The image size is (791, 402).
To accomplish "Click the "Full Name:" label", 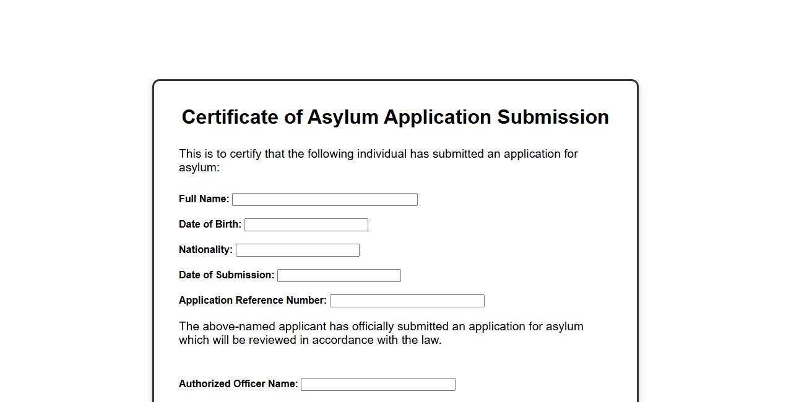I will tap(204, 199).
